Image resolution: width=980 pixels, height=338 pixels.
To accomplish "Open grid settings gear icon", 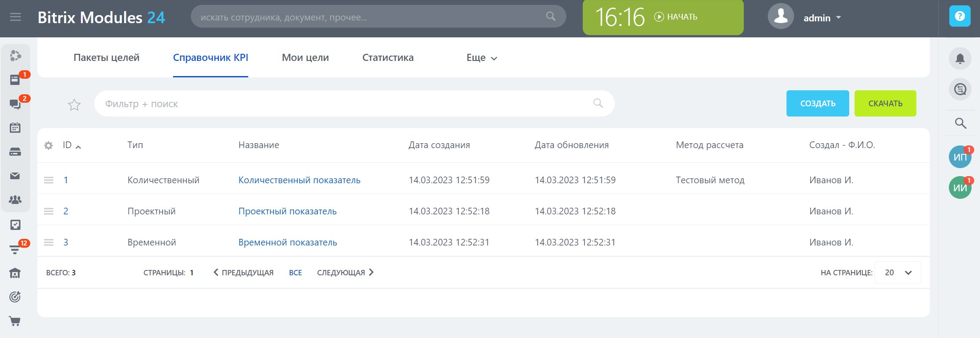I will [x=48, y=145].
